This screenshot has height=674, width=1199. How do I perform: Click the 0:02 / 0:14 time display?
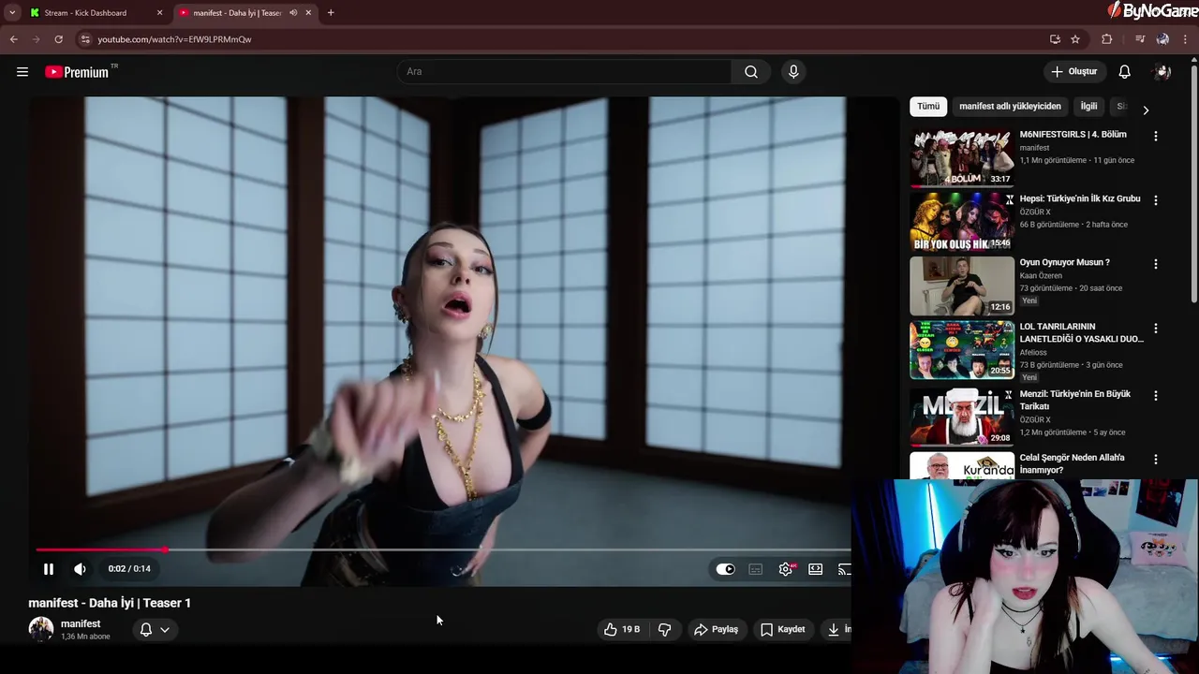coord(129,569)
